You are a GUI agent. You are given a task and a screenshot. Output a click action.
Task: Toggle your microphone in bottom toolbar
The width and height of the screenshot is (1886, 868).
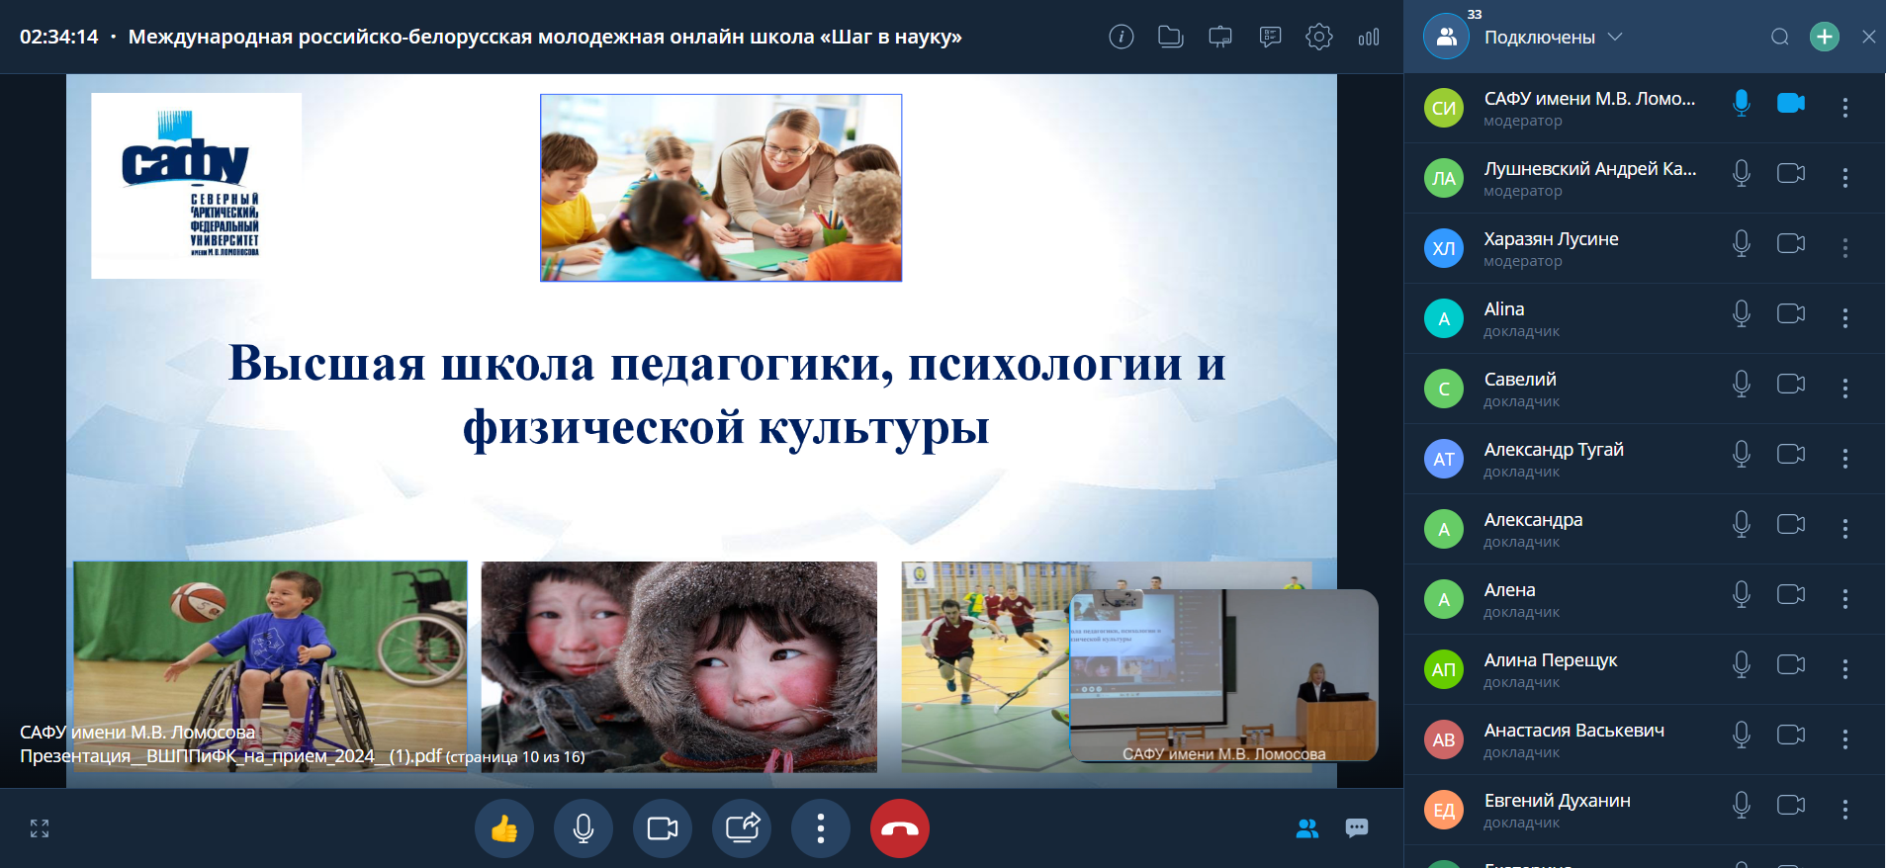click(584, 828)
